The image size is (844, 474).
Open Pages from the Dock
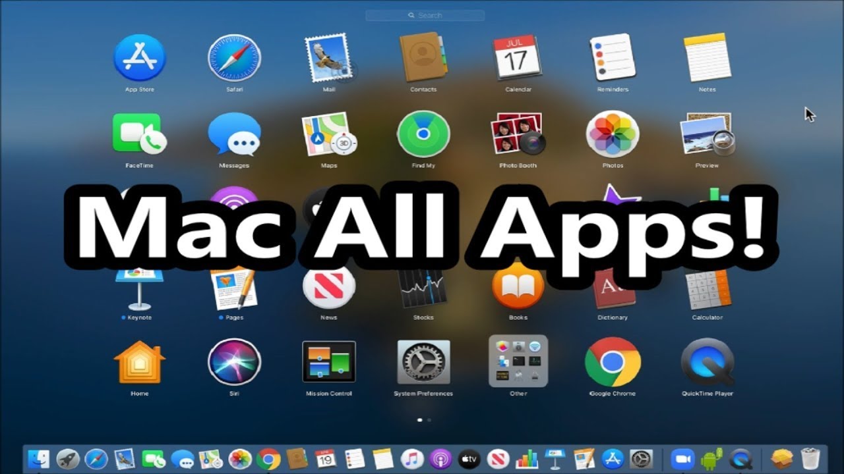pos(584,458)
